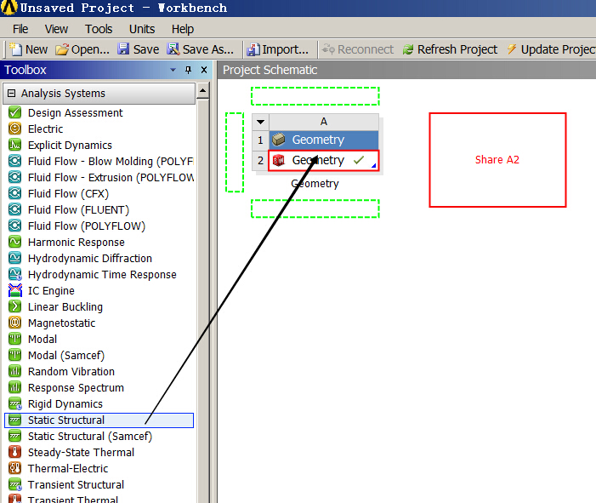Click the Hydrodynamic Time Response icon
This screenshot has height=503, width=596.
click(14, 274)
